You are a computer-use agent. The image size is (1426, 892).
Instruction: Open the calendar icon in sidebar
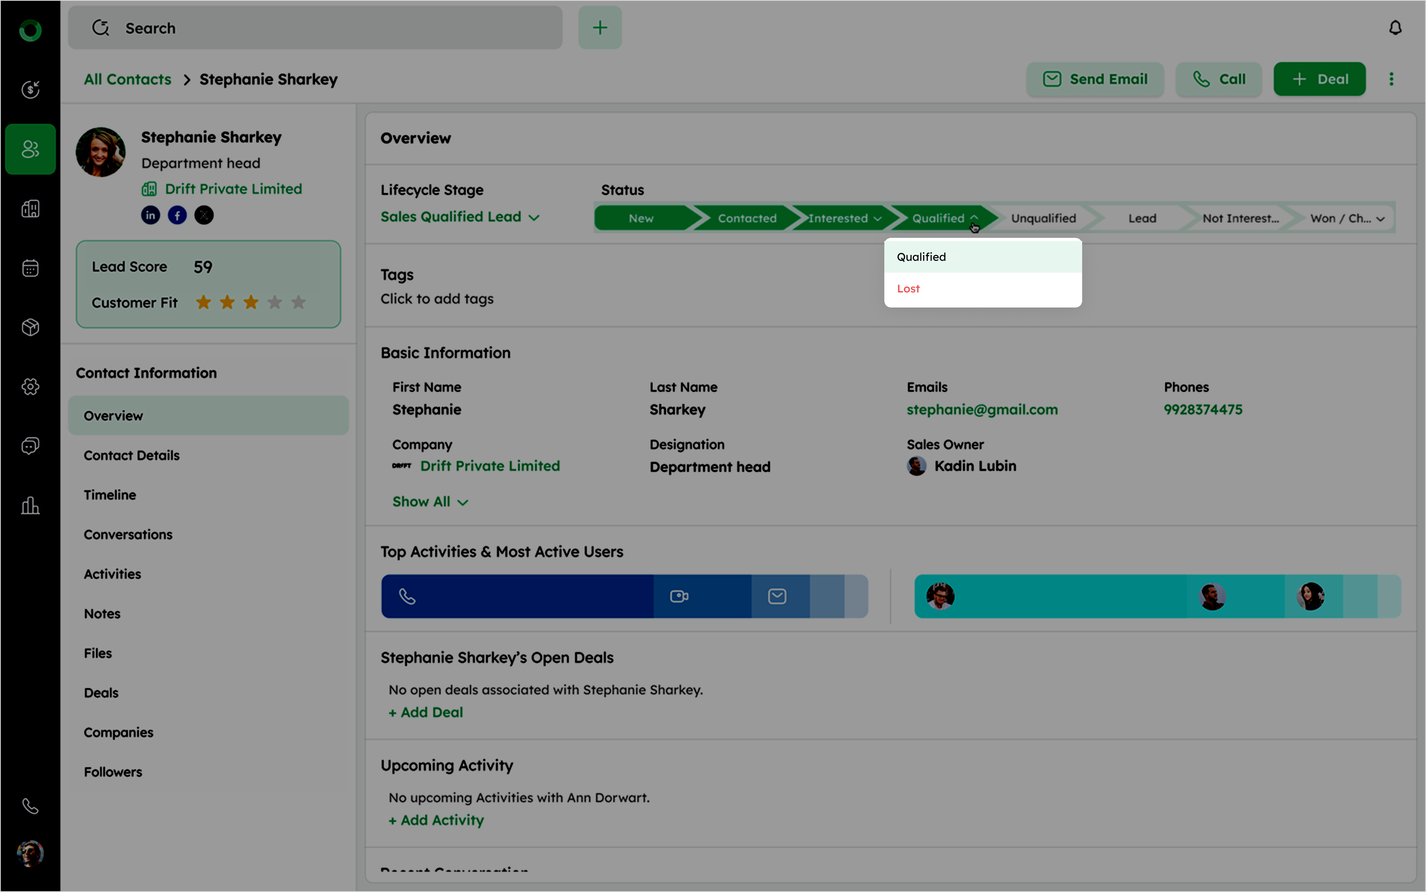[30, 268]
